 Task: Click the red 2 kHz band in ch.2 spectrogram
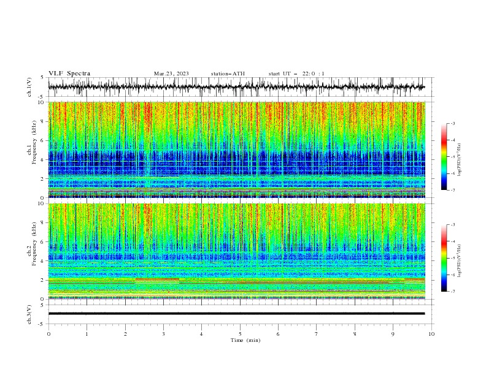(x=157, y=279)
